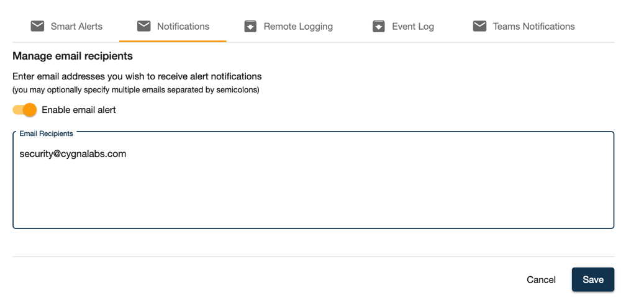Click the 'Email Recipients' field label
This screenshot has height=301, width=621.
coord(47,133)
